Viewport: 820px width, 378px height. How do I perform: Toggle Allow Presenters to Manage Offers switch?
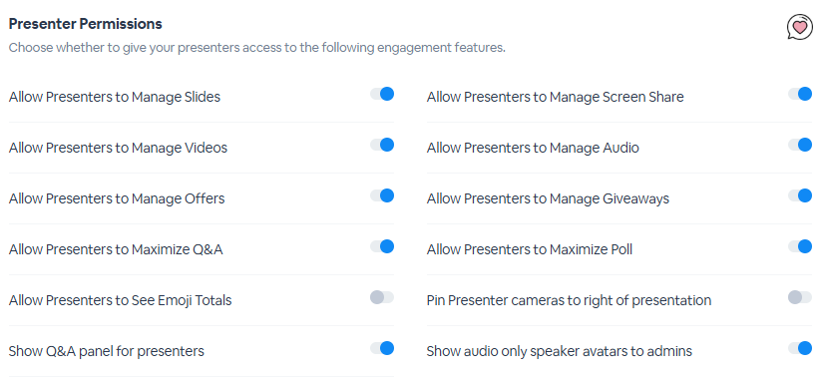(x=382, y=195)
